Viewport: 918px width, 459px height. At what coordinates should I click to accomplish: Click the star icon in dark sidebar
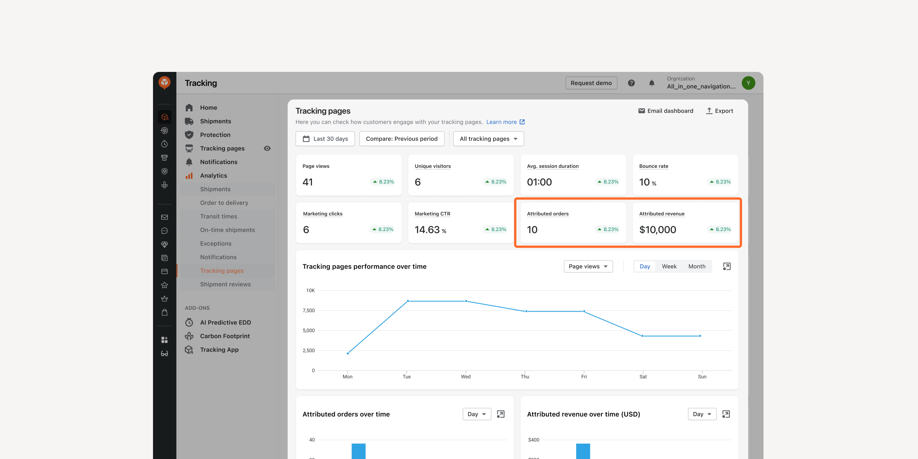pyautogui.click(x=164, y=285)
